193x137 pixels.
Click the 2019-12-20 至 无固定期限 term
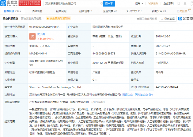coord(108,63)
